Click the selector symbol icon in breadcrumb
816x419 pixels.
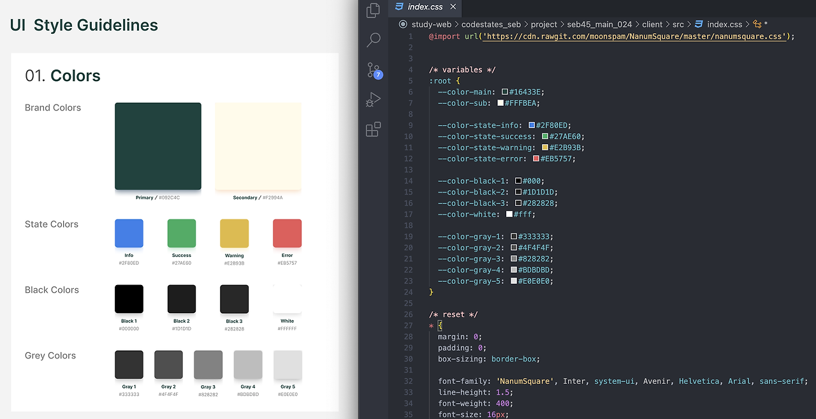tap(757, 24)
